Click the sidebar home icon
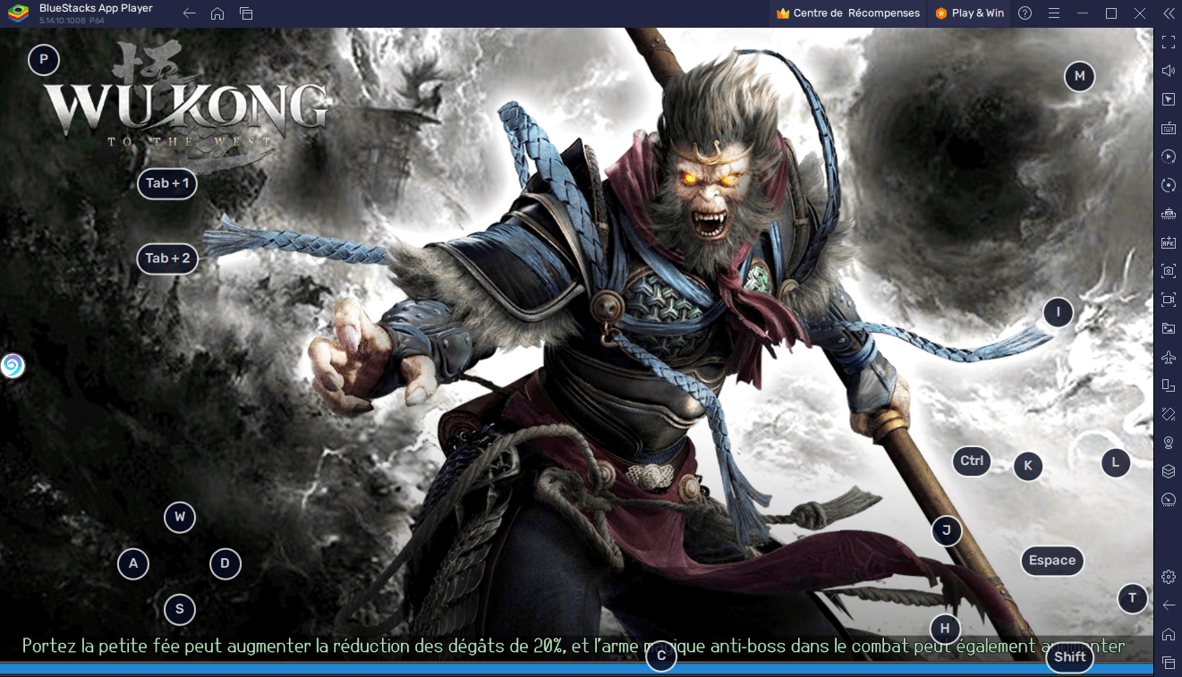 1168,634
